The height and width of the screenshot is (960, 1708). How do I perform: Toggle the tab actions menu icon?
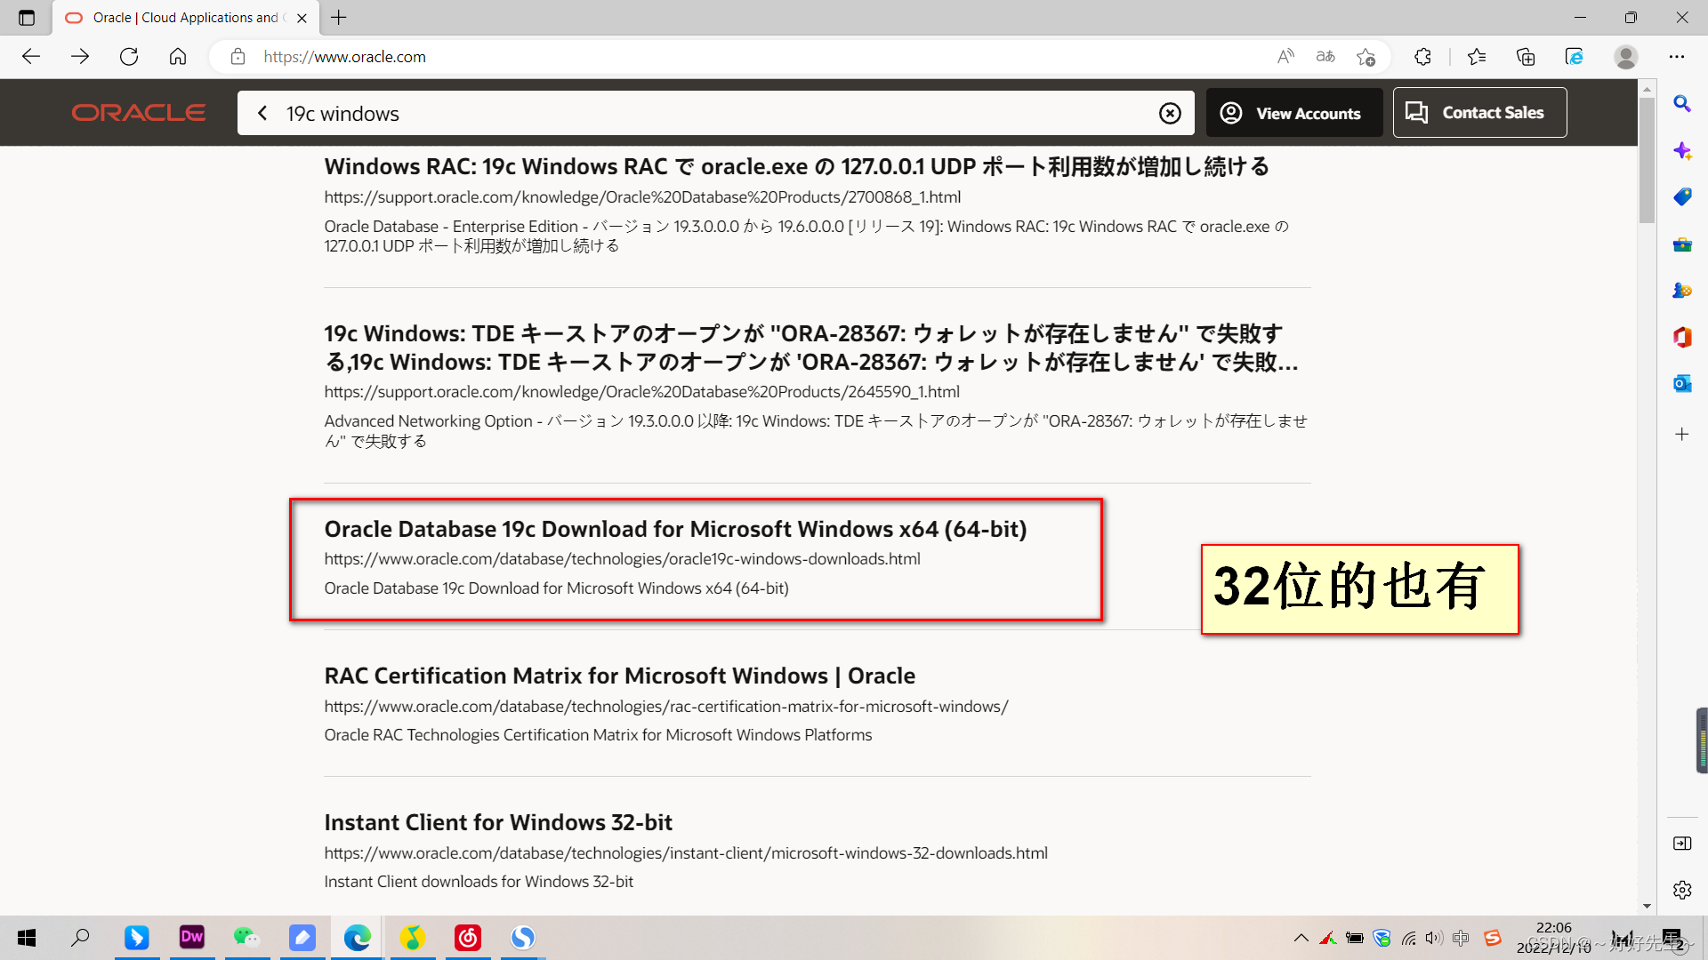pyautogui.click(x=27, y=18)
